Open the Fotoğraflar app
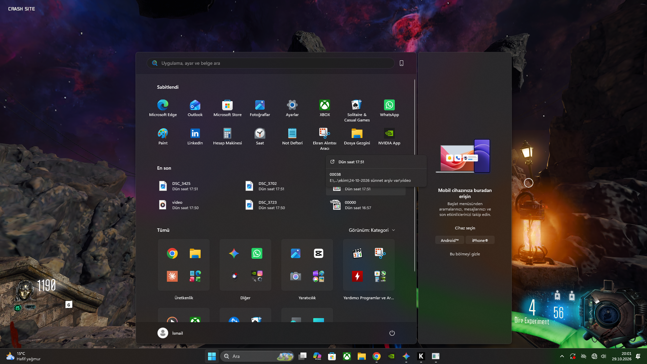 pyautogui.click(x=260, y=108)
